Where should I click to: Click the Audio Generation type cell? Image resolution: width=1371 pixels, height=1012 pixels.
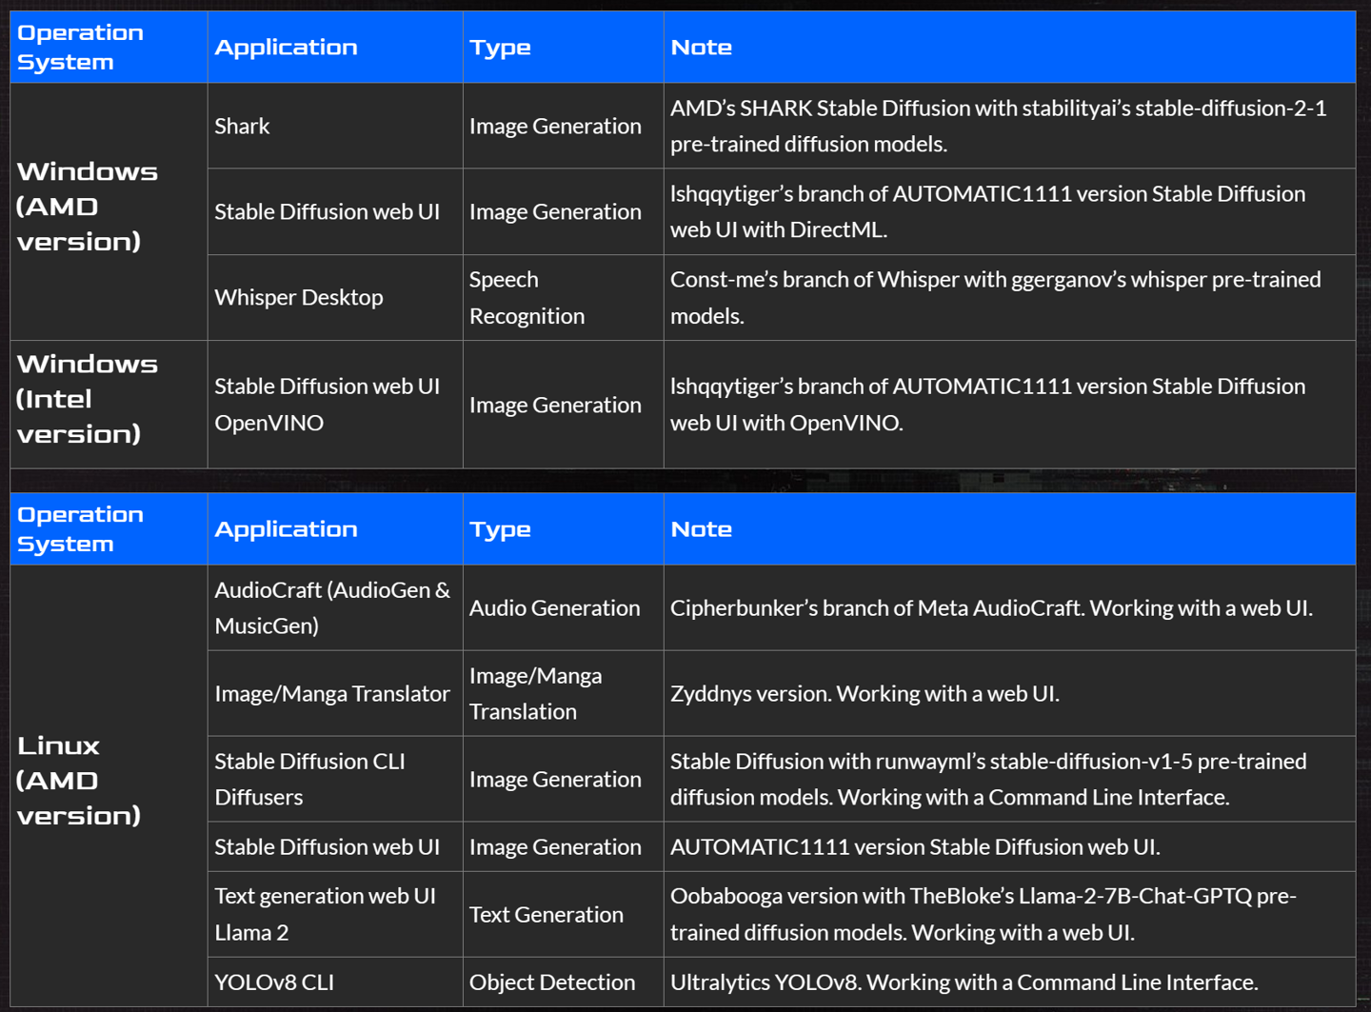point(563,607)
